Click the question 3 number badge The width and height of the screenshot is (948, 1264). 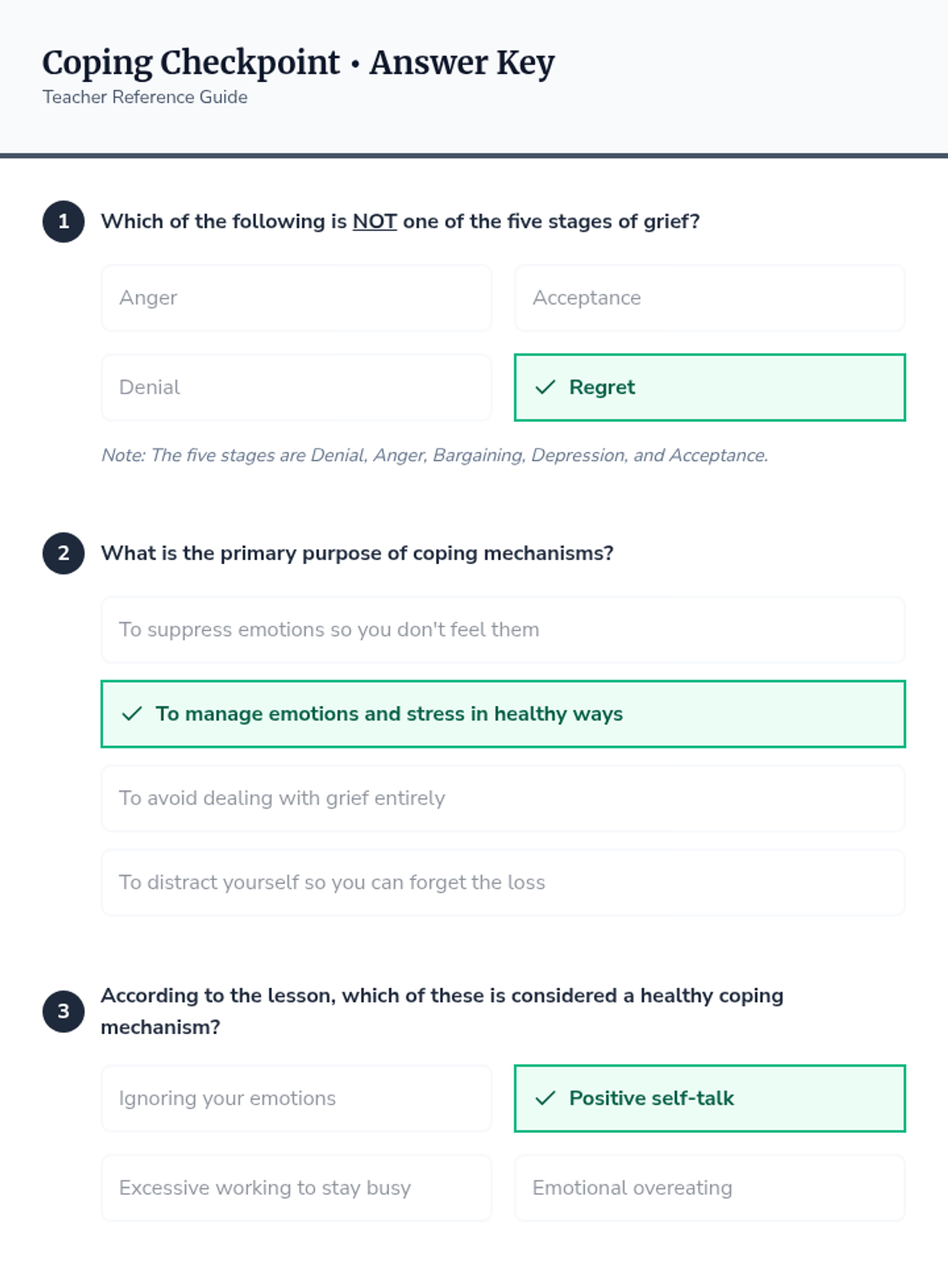tap(63, 1011)
